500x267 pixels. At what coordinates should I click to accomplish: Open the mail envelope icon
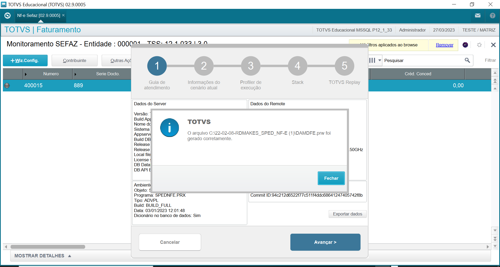tap(478, 16)
